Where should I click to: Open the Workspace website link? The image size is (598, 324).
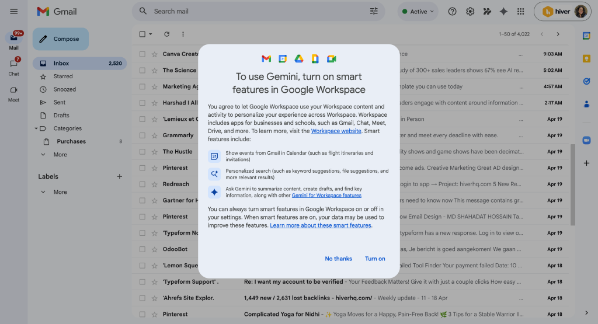point(336,131)
